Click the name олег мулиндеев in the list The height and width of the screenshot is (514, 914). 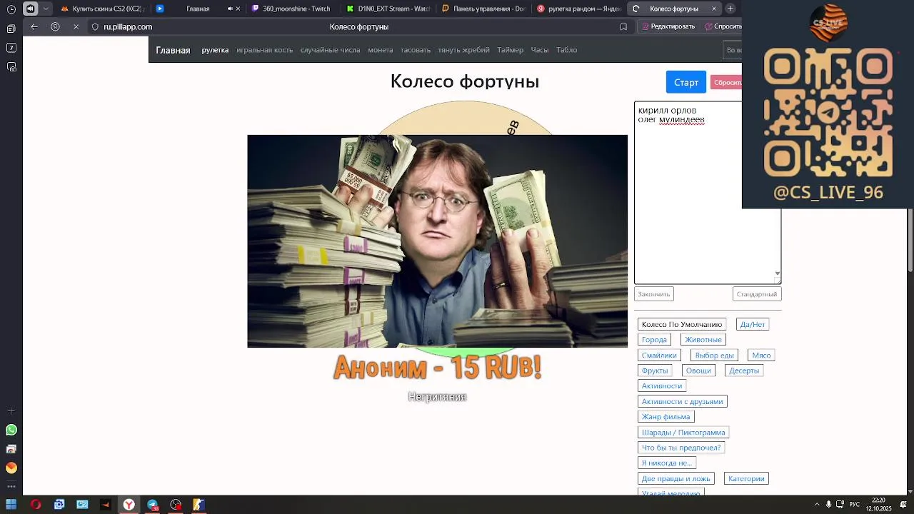[x=671, y=120]
